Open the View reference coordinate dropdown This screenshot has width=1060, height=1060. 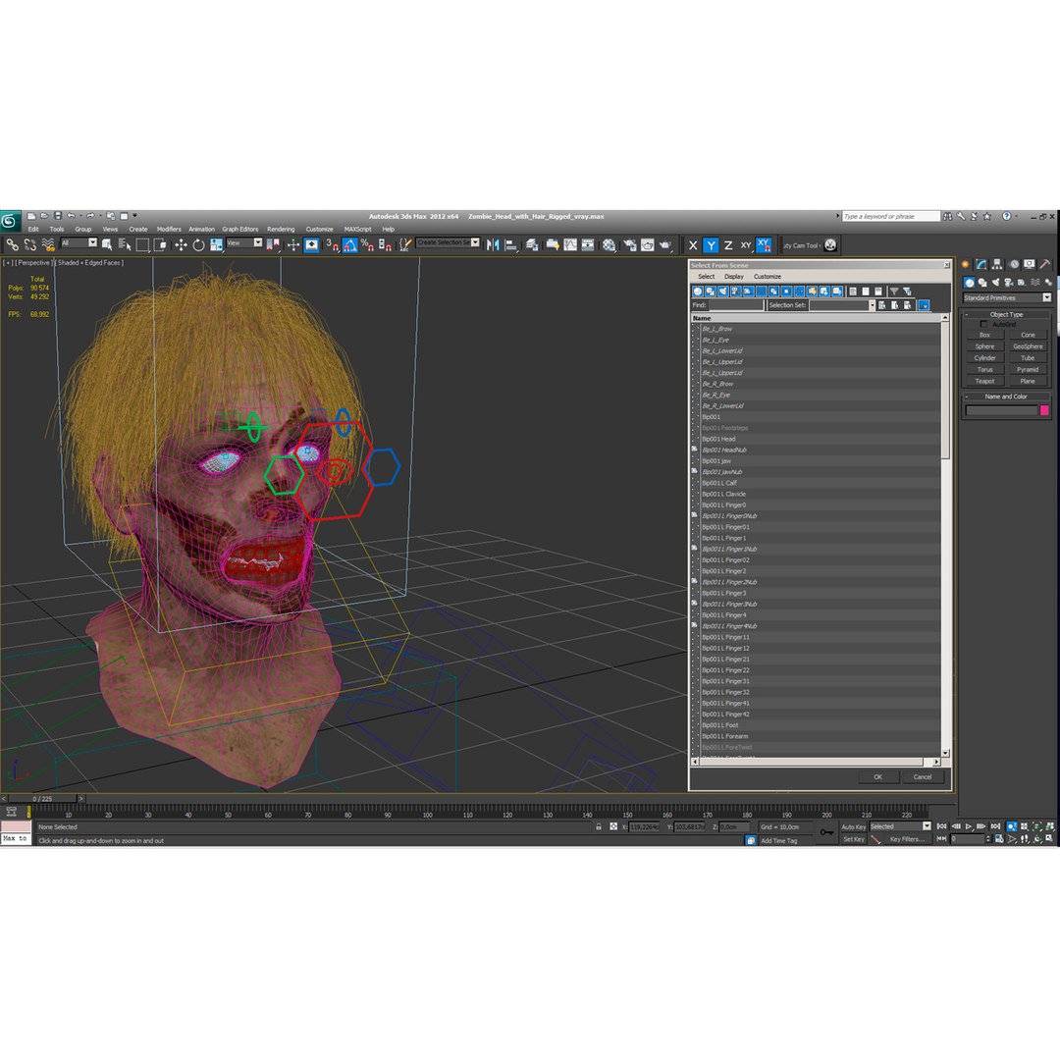point(244,242)
